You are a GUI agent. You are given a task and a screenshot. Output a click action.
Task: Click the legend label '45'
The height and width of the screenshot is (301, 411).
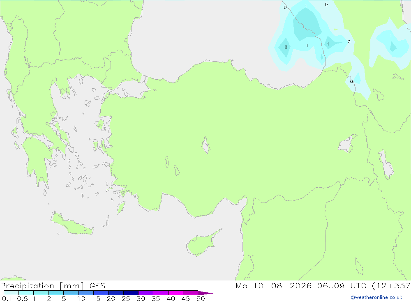coord(186,299)
